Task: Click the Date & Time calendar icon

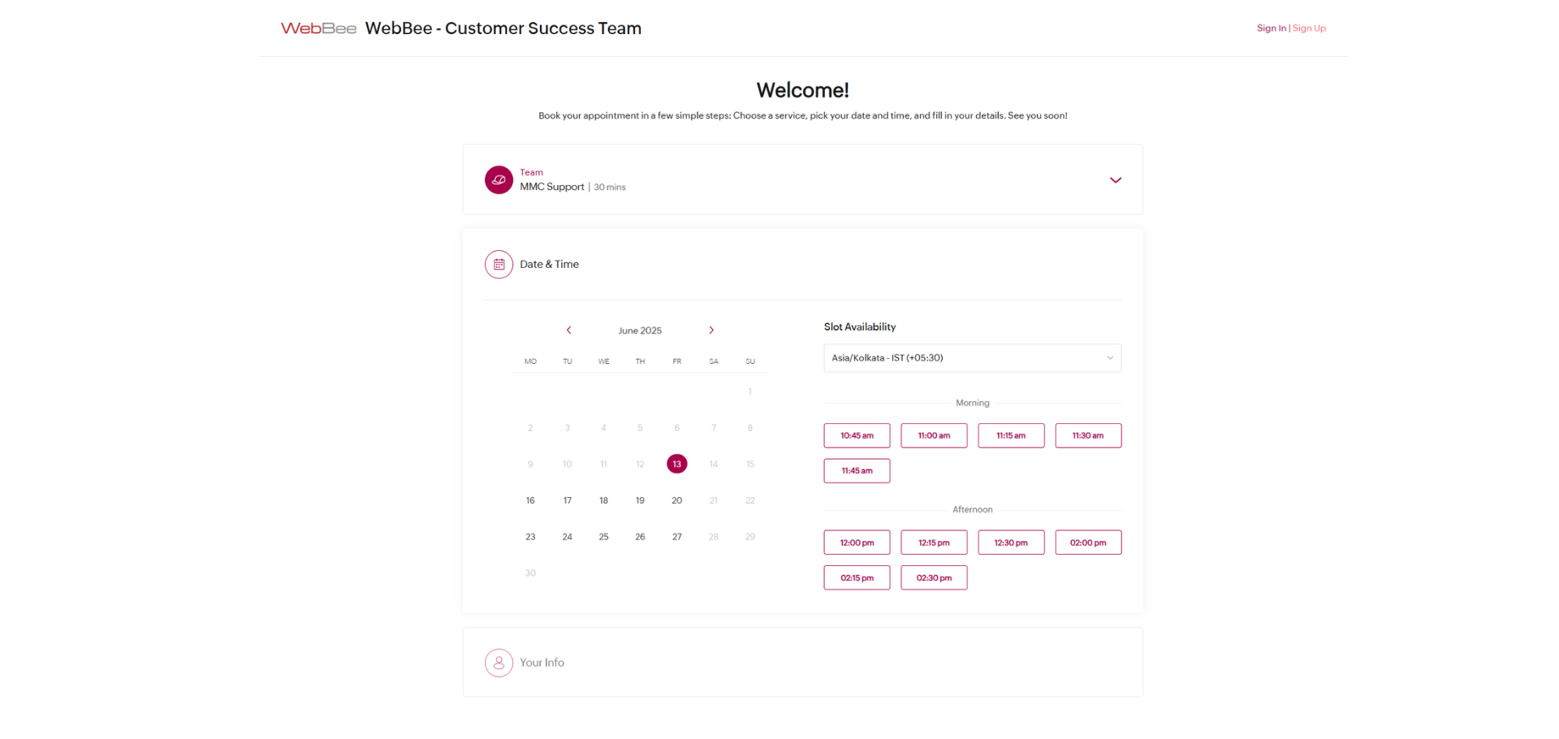Action: [x=499, y=265]
